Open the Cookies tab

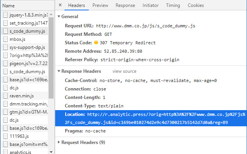tap(196, 5)
